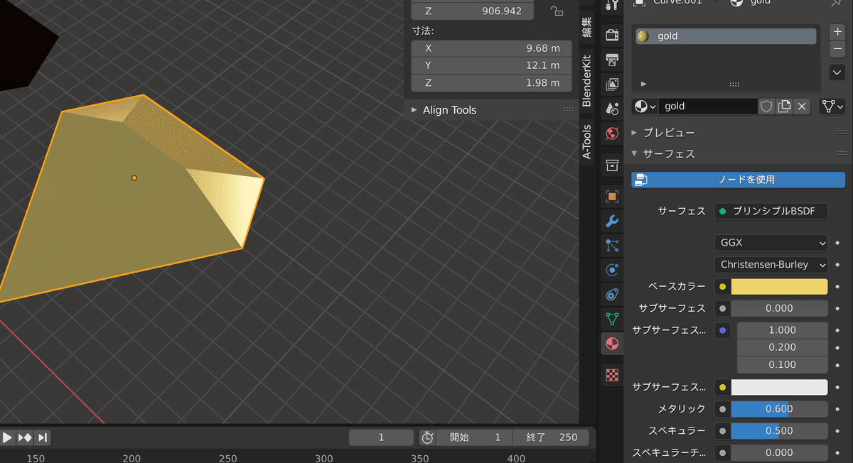Play the animation forward
Viewport: 853px width, 463px height.
[7, 437]
